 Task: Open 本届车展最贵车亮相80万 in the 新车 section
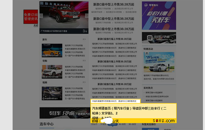[75, 49]
